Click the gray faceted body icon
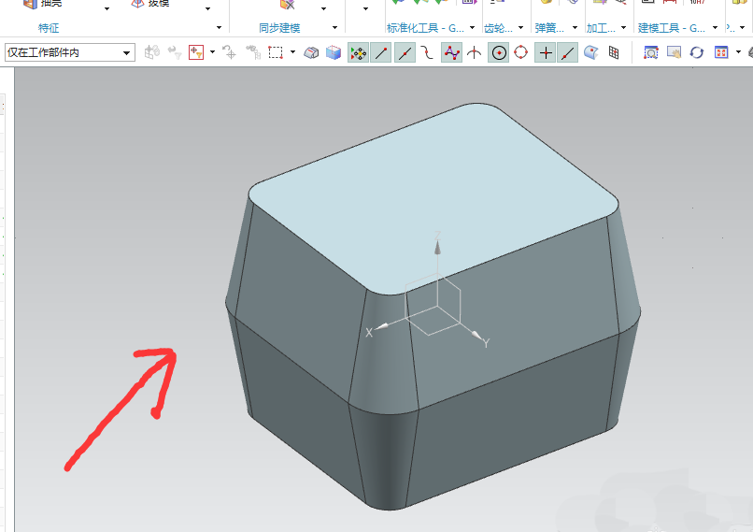The image size is (753, 532). pos(311,52)
